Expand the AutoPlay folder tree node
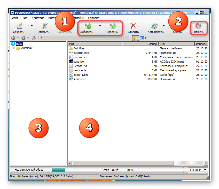Image resolution: width=219 pixels, height=189 pixels. (x=13, y=48)
